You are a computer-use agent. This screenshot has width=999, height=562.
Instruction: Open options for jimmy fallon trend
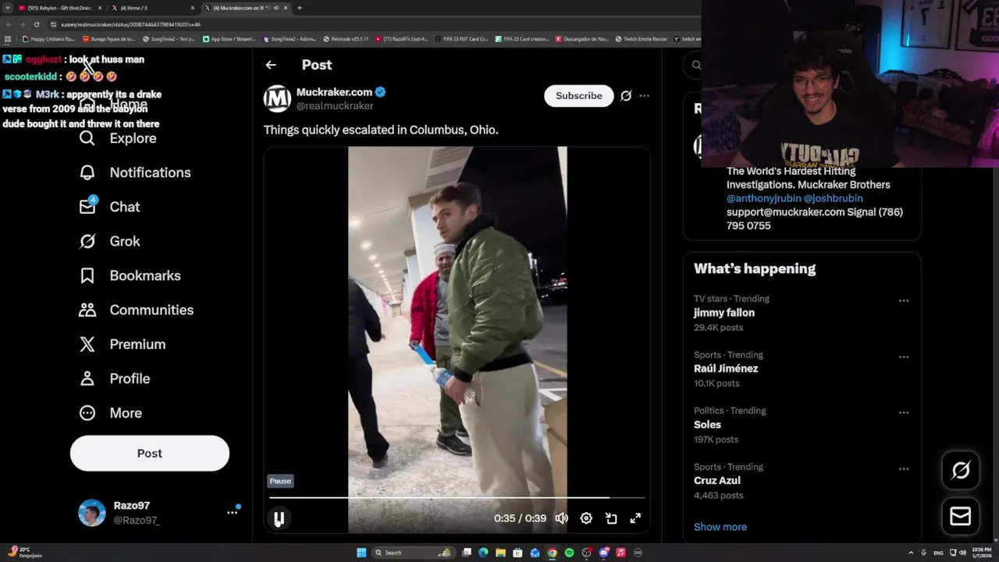[903, 301]
